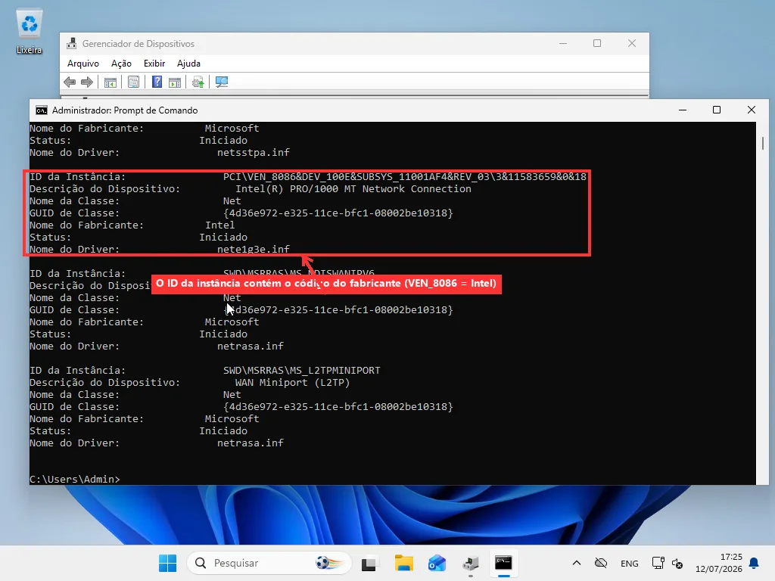The width and height of the screenshot is (775, 581).
Task: Click the muted volume tray icon
Action: tap(677, 563)
